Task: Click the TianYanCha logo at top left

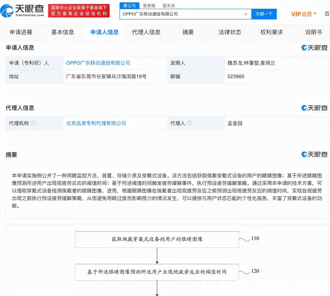Action: point(22,11)
